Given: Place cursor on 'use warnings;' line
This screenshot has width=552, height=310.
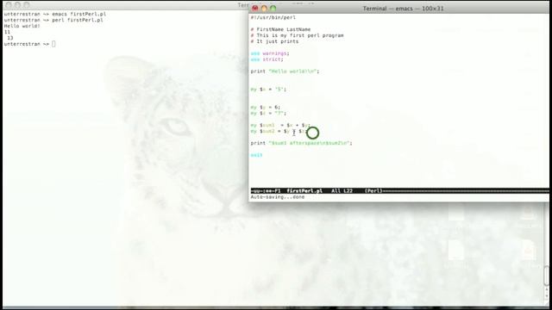Looking at the screenshot, I should pyautogui.click(x=270, y=53).
